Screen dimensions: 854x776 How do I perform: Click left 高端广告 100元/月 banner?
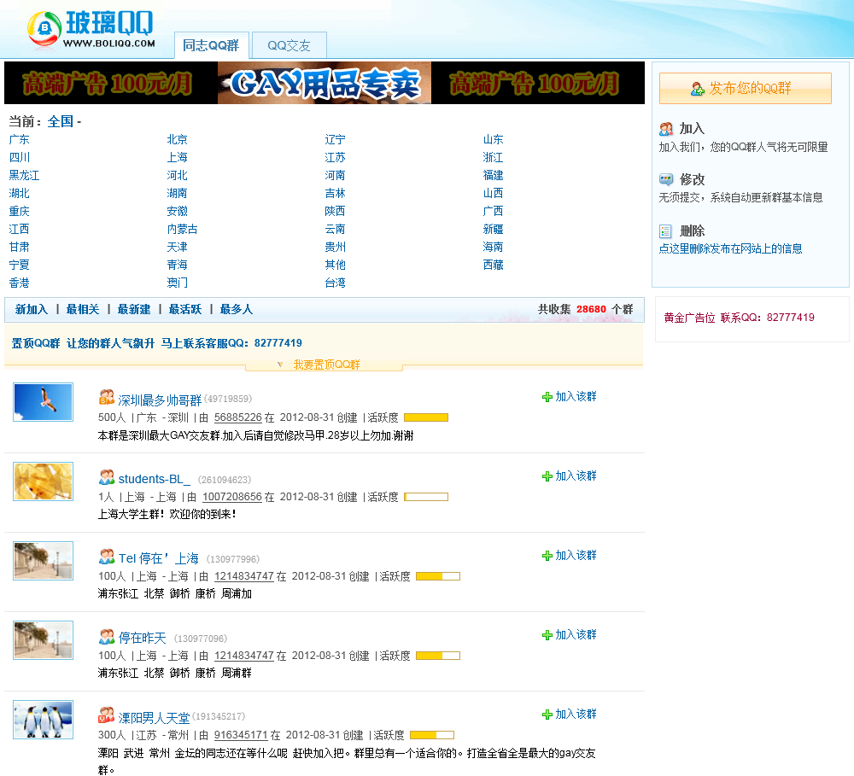pyautogui.click(x=111, y=83)
